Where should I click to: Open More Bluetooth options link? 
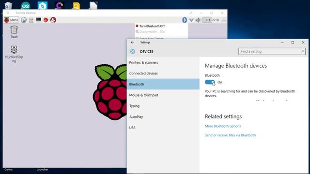tap(223, 126)
